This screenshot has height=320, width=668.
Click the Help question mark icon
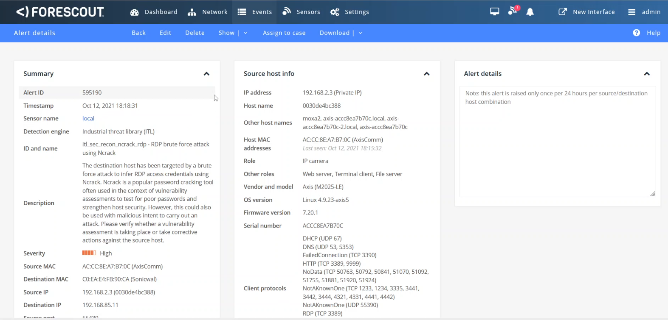pyautogui.click(x=636, y=33)
